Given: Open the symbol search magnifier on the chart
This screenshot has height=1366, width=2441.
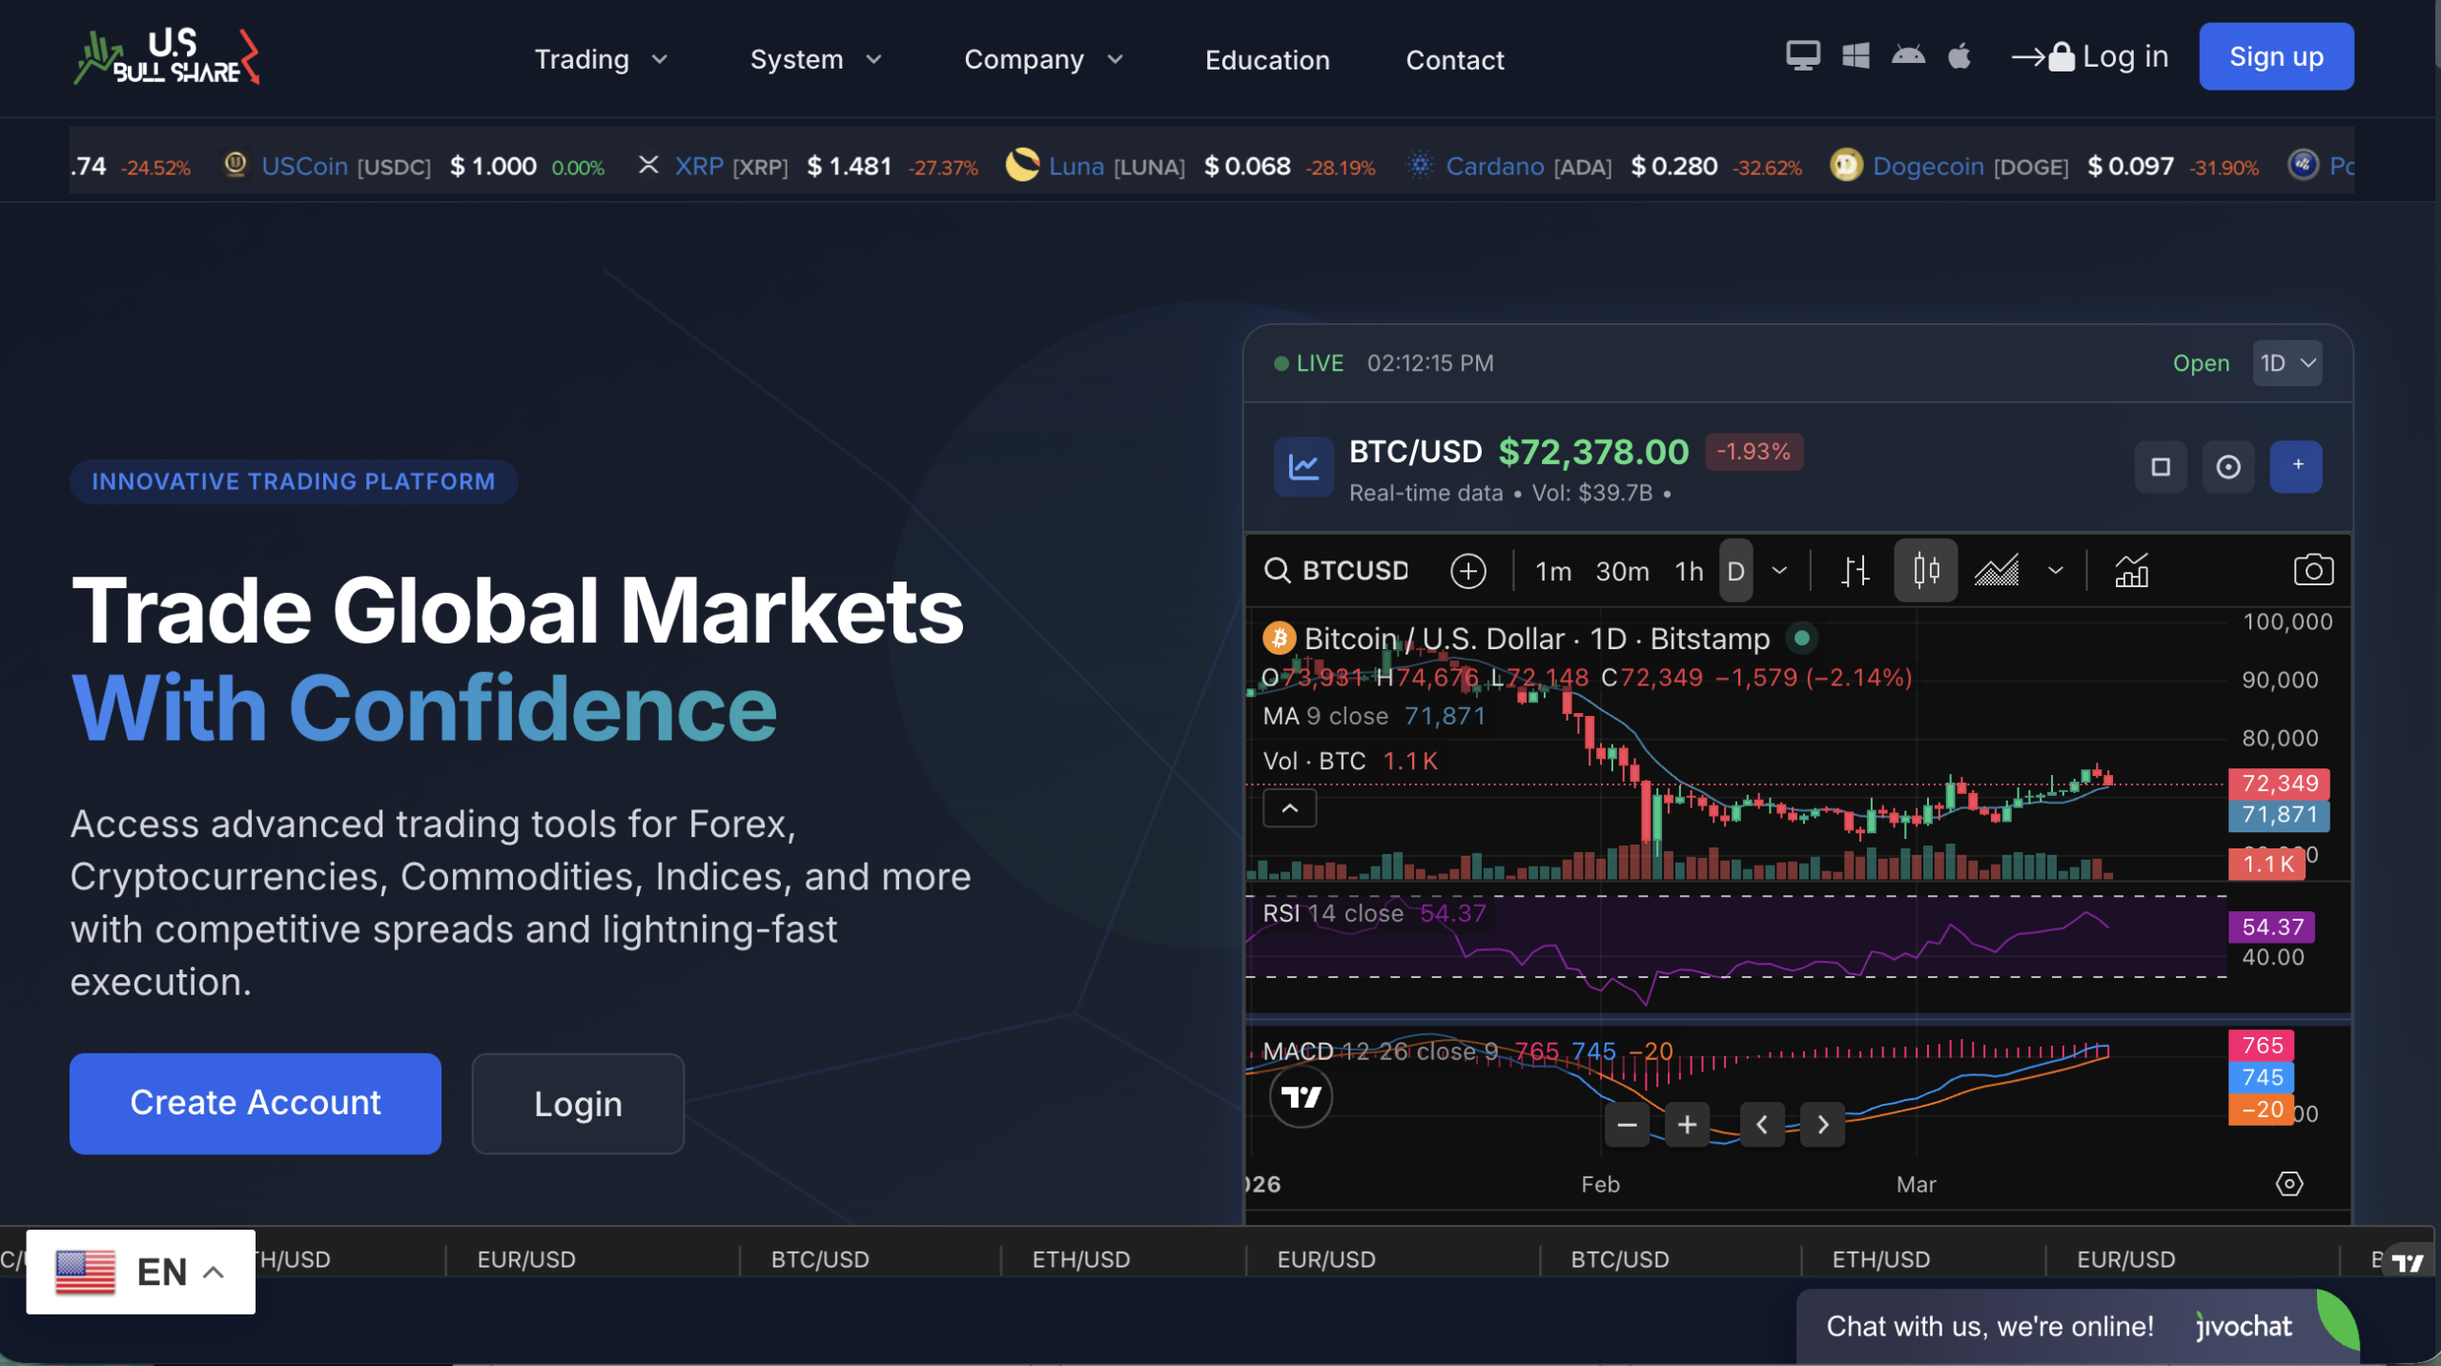Looking at the screenshot, I should point(1278,570).
